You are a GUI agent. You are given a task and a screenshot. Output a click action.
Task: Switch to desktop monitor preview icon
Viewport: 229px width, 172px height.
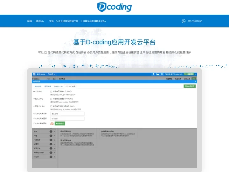(x=158, y=74)
